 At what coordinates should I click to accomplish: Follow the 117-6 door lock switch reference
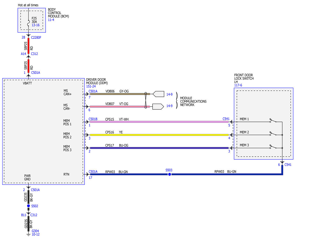238,85
